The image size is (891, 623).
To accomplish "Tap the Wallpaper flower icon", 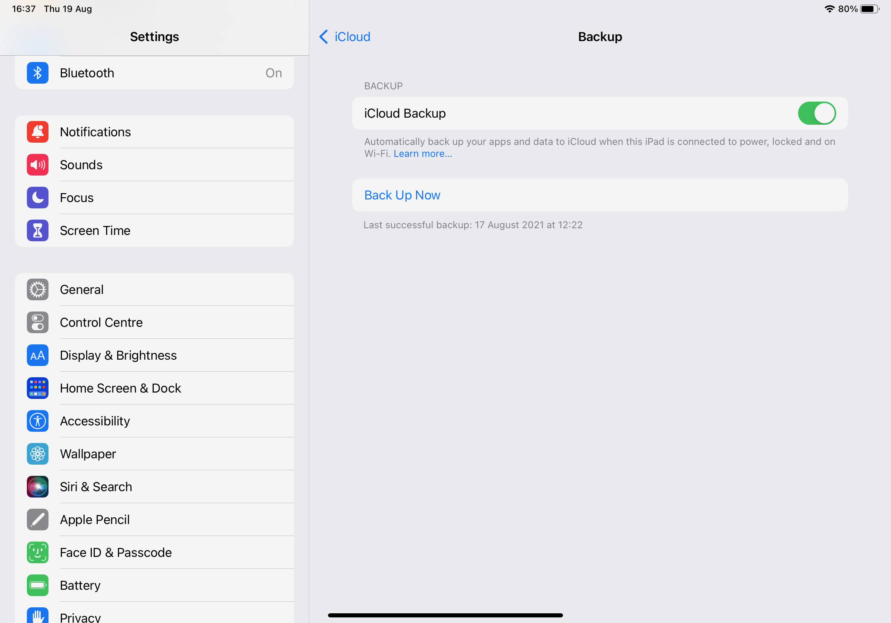I will pos(38,454).
